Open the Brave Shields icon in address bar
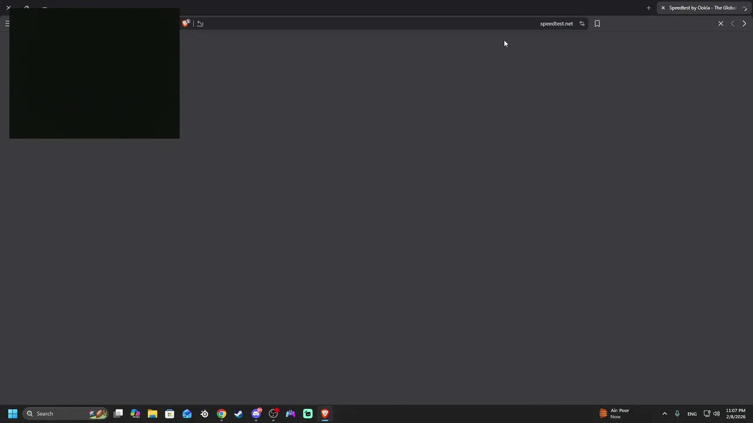This screenshot has width=753, height=423. click(186, 23)
